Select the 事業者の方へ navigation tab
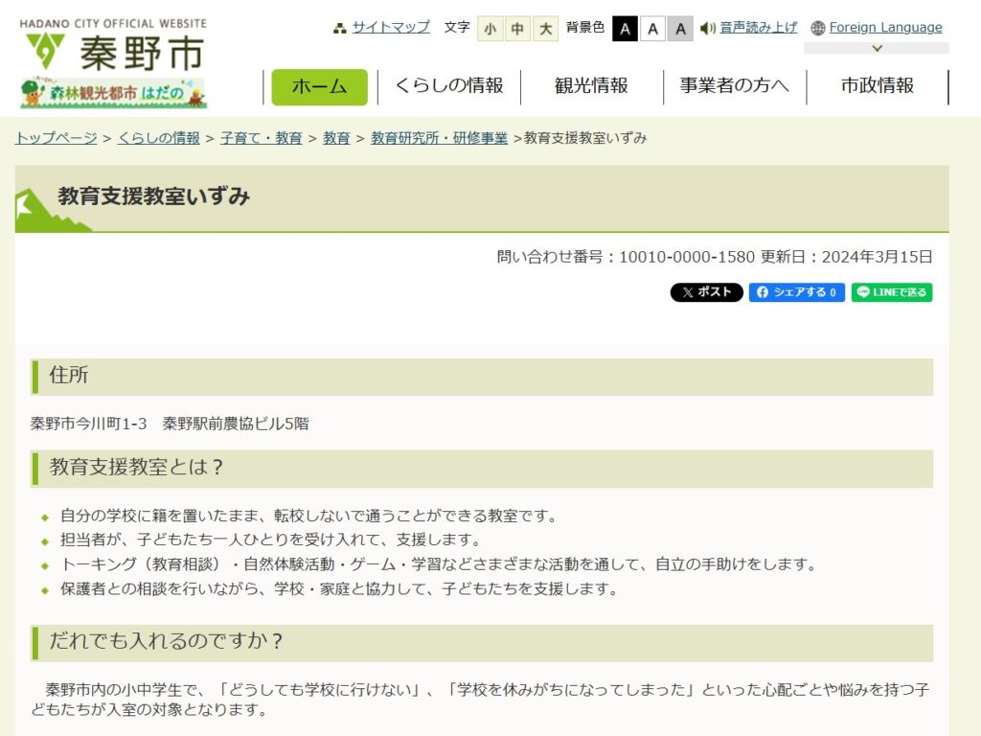981x736 pixels. [x=733, y=85]
